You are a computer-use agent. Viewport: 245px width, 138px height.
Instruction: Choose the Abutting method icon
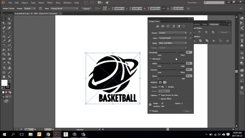[160, 82]
